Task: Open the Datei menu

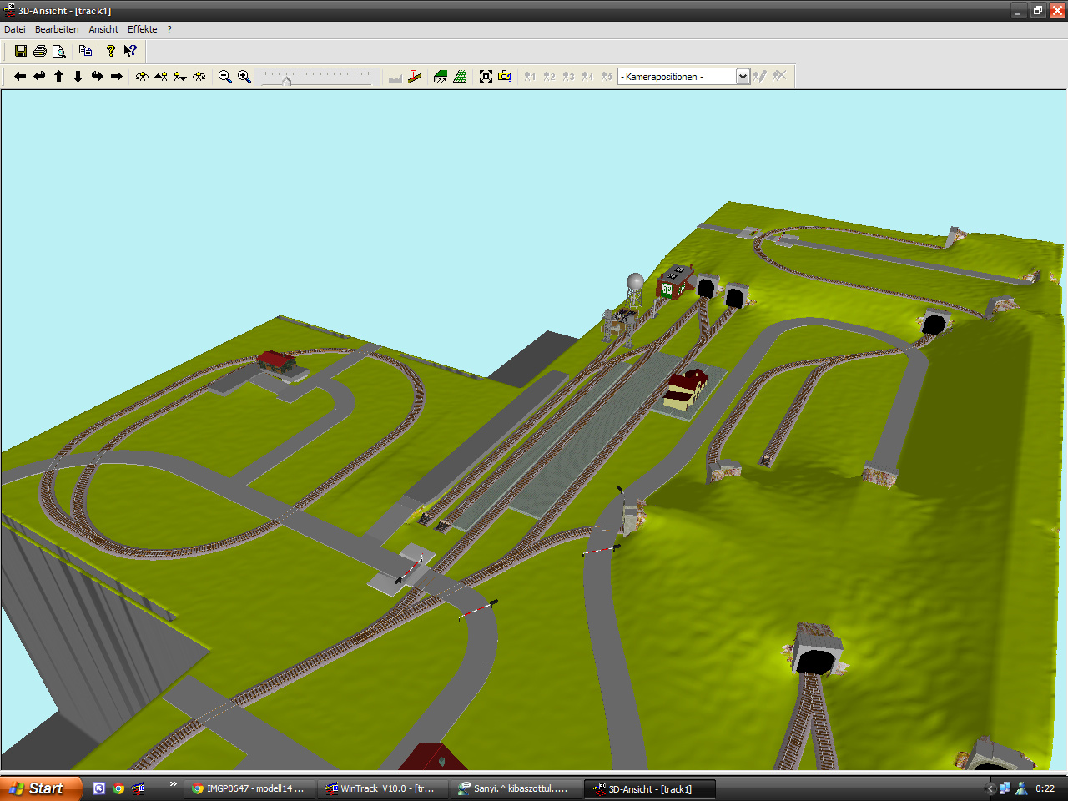Action: click(15, 29)
